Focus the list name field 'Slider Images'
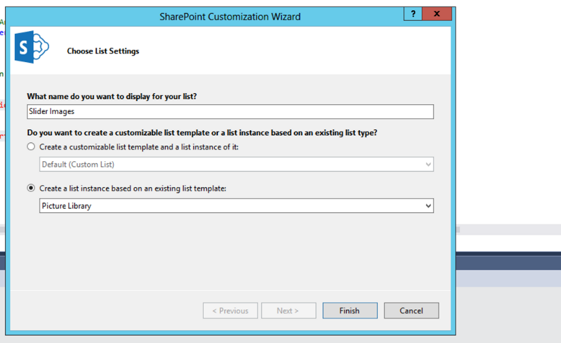Screen dimensions: 561x343 click(230, 111)
